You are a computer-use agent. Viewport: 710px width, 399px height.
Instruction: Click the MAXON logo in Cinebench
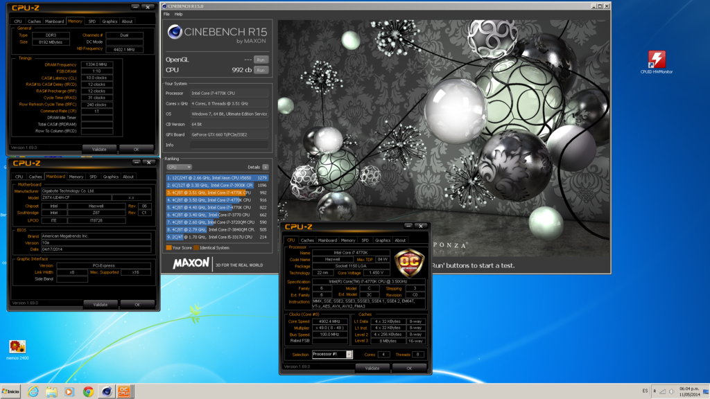click(191, 263)
